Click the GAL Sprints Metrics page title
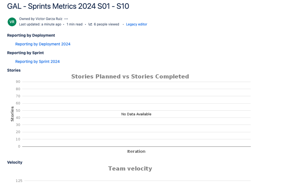Image resolution: width=290 pixels, height=188 pixels. tap(68, 6)
